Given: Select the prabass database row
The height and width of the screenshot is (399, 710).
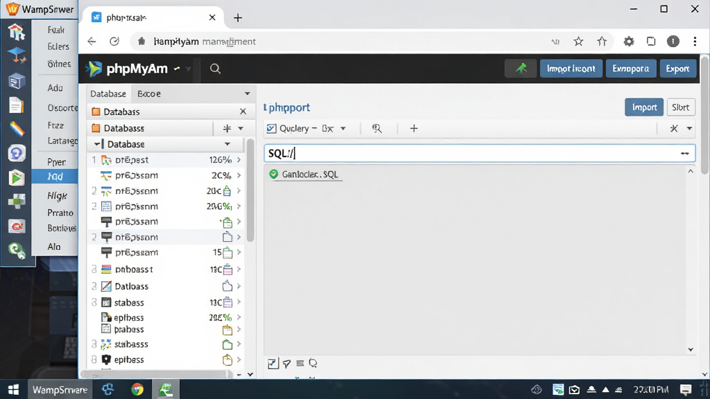Looking at the screenshot, I should (166, 329).
